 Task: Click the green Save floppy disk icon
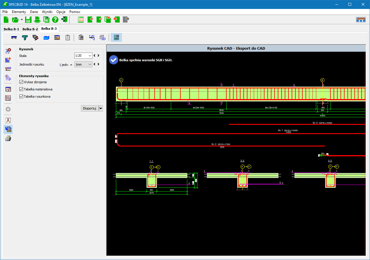[28, 20]
